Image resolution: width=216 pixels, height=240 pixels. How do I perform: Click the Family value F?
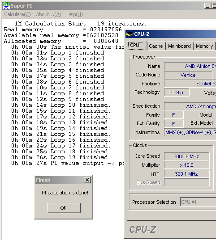tap(173, 115)
